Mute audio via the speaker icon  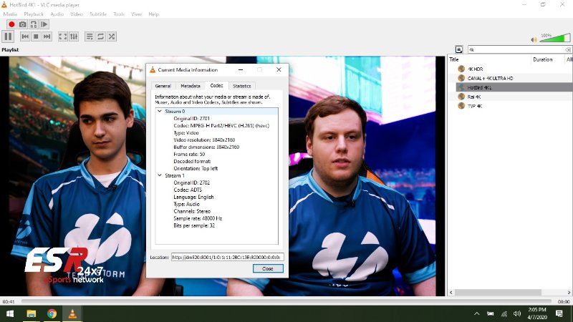(534, 39)
